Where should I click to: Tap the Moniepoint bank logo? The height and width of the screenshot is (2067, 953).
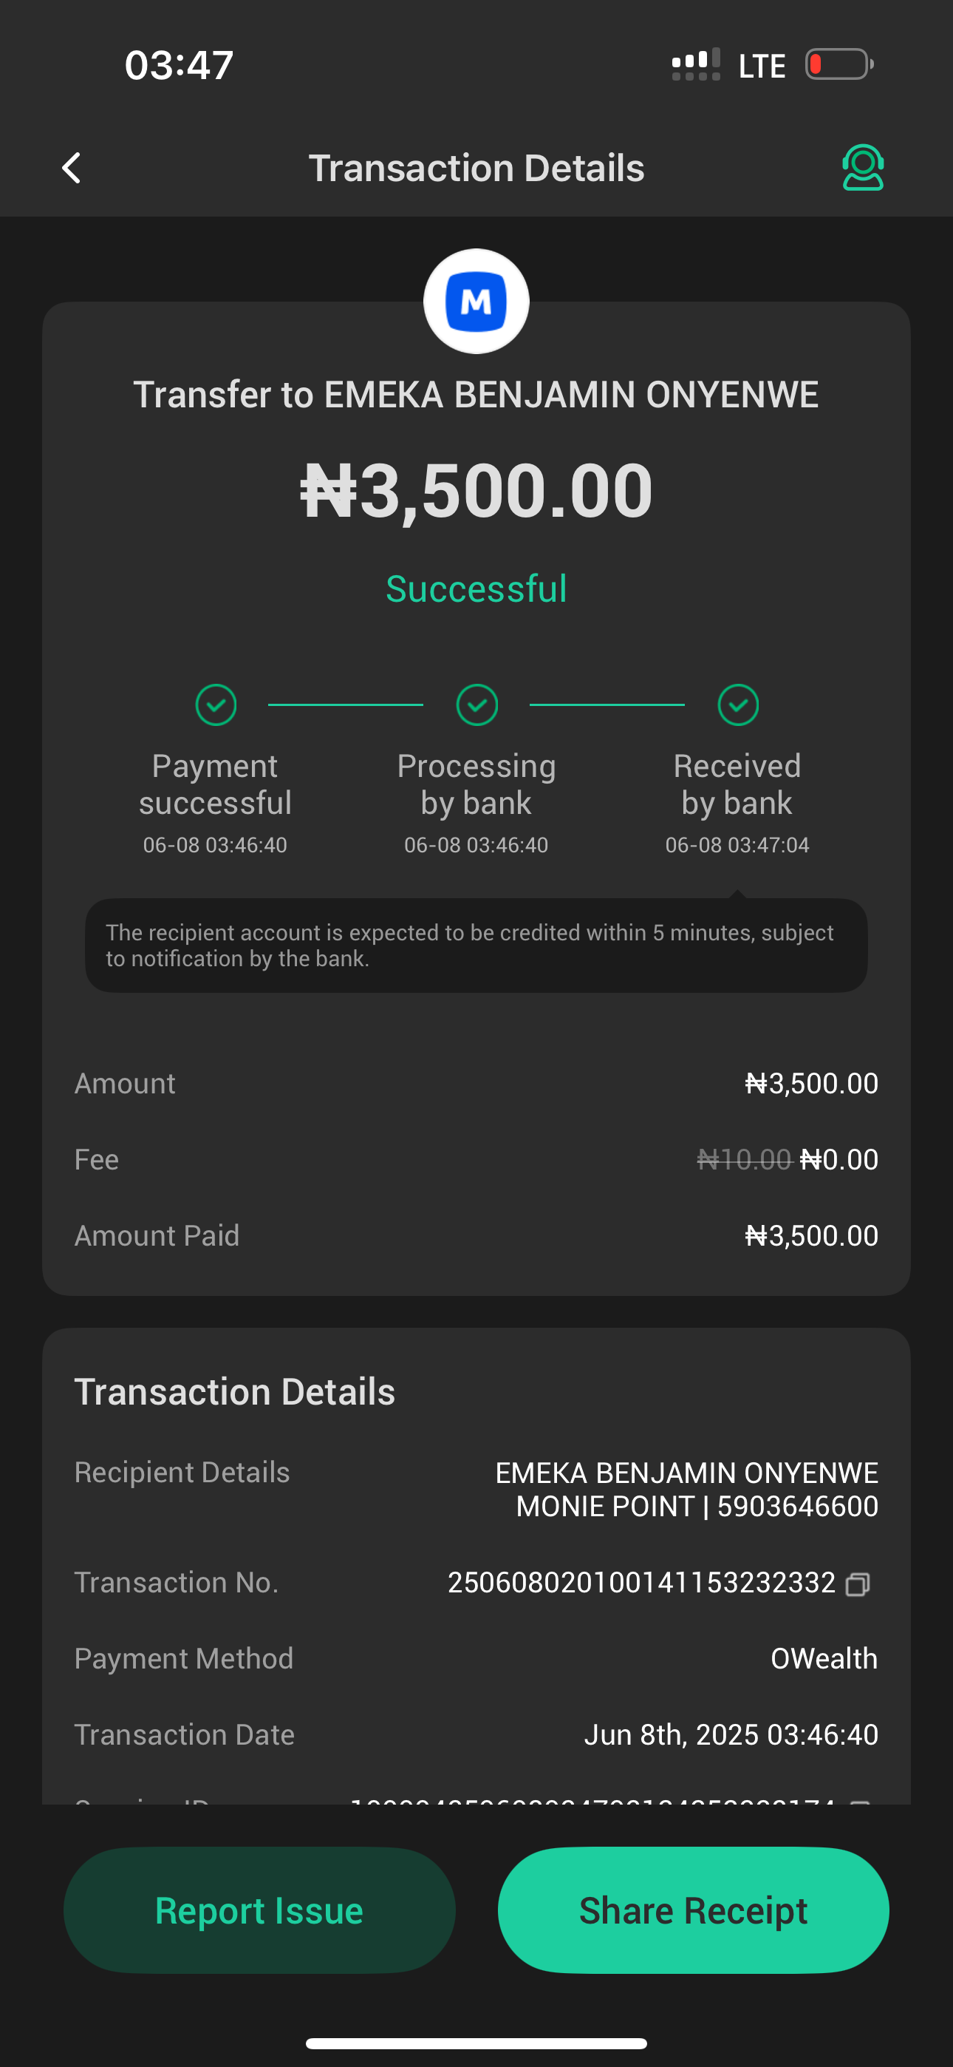pos(476,302)
